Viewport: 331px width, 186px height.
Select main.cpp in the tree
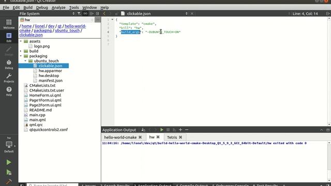coord(37,115)
